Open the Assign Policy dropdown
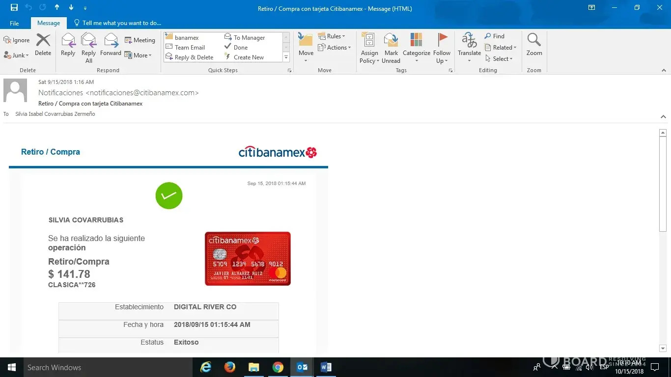 (369, 48)
